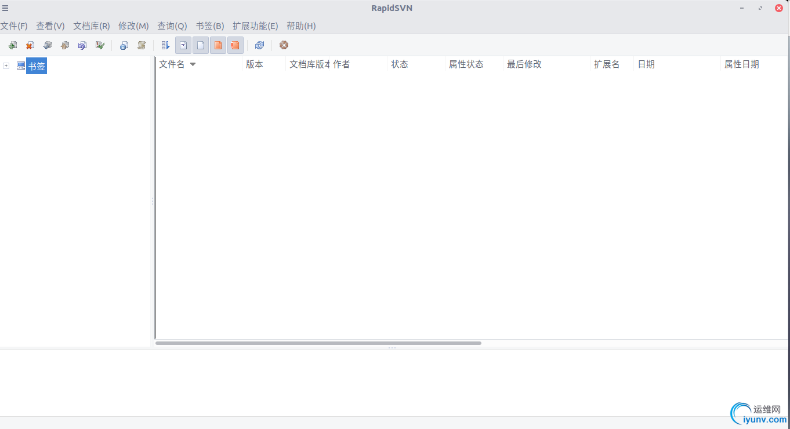Sort by the 状态 column header
Screen dimensions: 790x429
pyautogui.click(x=416, y=64)
